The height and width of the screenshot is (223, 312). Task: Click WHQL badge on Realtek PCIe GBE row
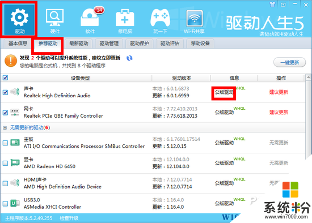click(239, 109)
